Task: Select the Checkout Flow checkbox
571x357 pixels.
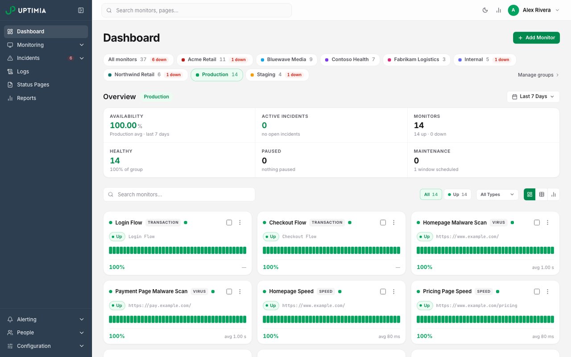Action: 383,223
